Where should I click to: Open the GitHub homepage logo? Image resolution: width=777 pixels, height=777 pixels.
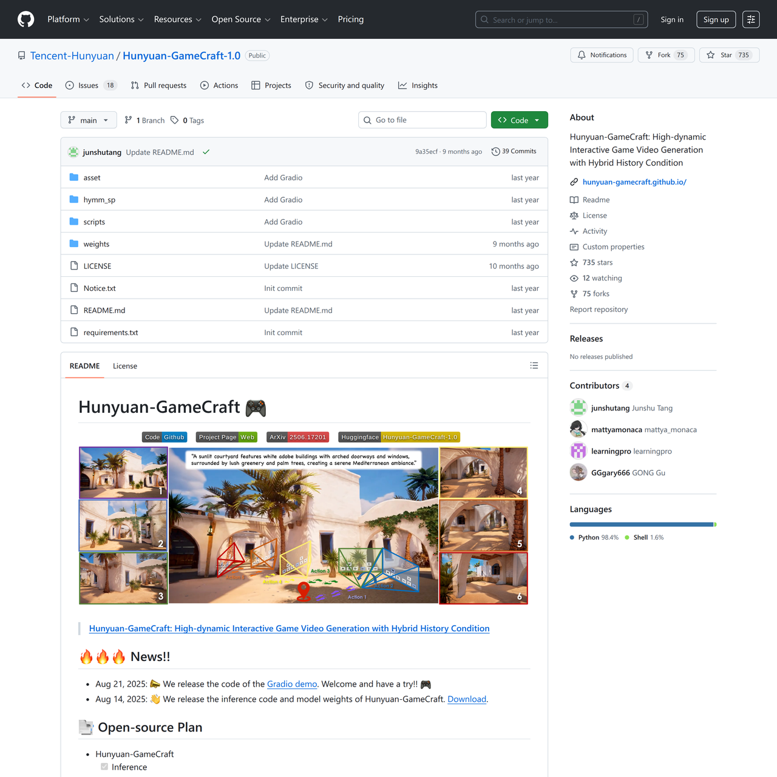pos(26,19)
